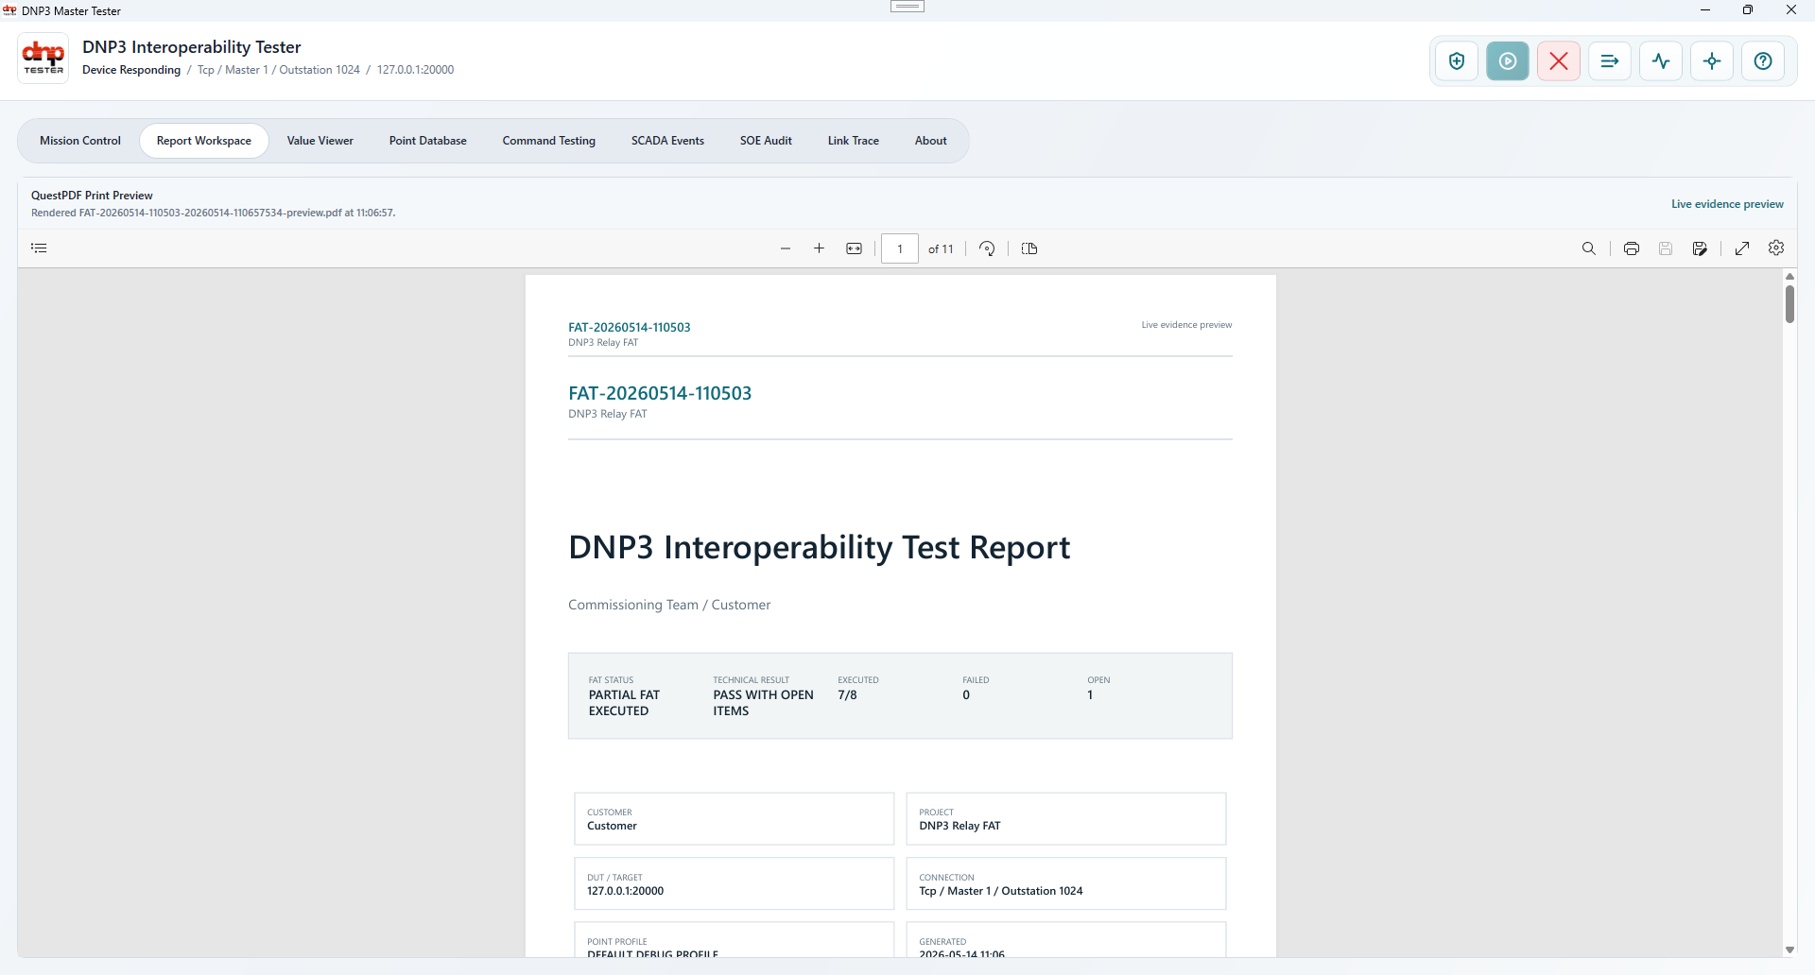Screen dimensions: 1815x975
Task: Click the Connection Tcp / Master 1 box
Action: click(x=1065, y=884)
